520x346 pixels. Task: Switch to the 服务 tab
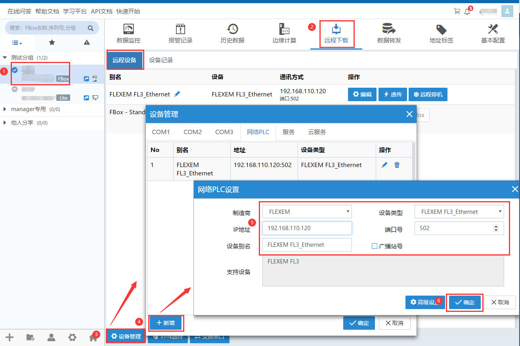[x=289, y=132]
